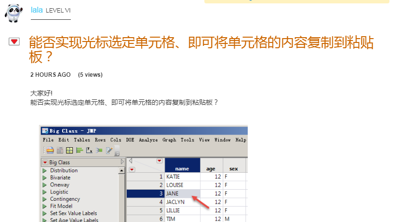This screenshot has width=401, height=222.
Task: Click the JMP Tabulate calculator-style toolbar icon
Action: pos(60,150)
